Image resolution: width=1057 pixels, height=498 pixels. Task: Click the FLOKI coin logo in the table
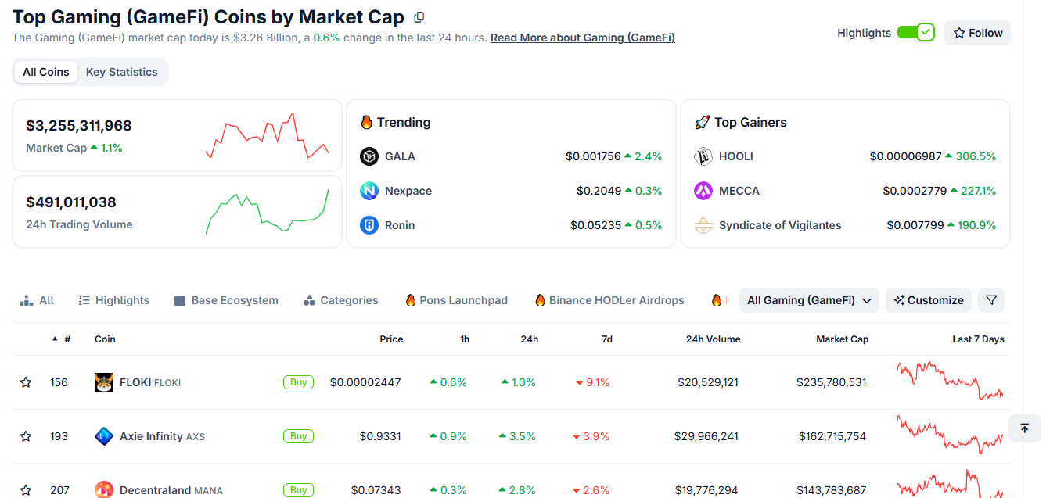coord(104,382)
